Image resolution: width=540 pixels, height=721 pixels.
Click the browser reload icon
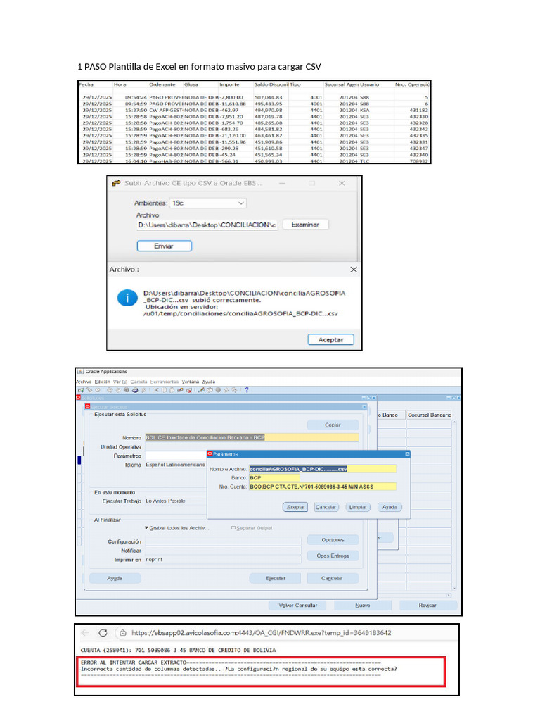tap(103, 633)
